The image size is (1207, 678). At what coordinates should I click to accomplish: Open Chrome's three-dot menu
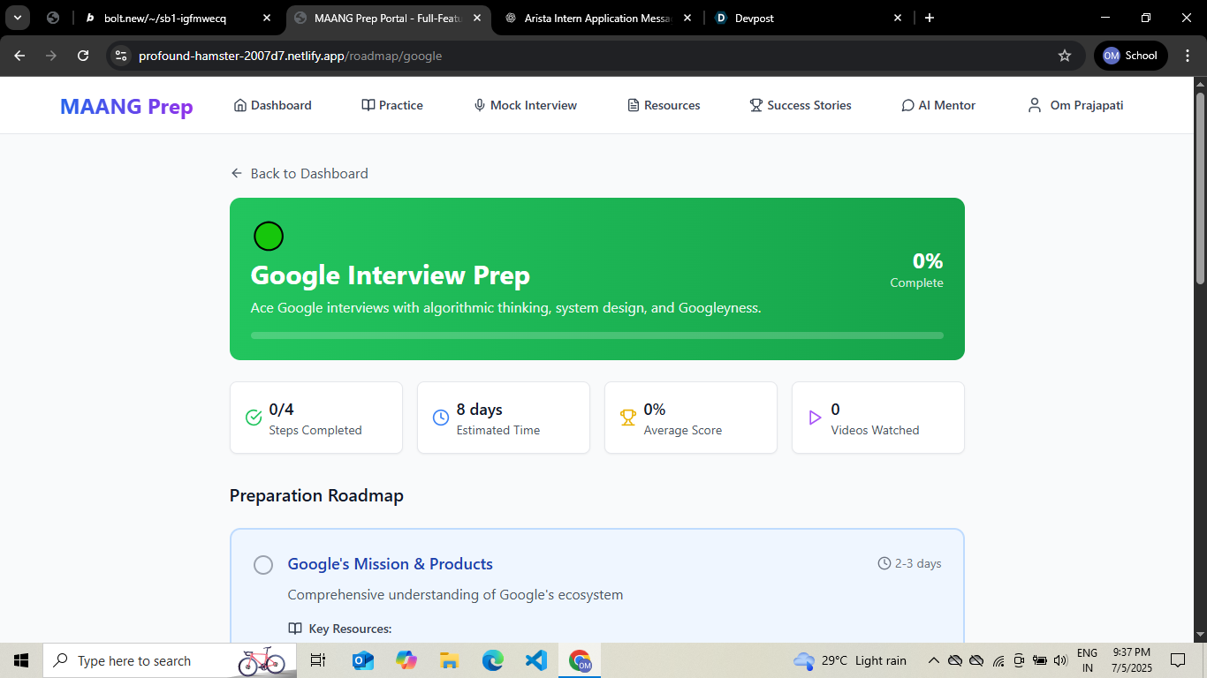coord(1187,56)
